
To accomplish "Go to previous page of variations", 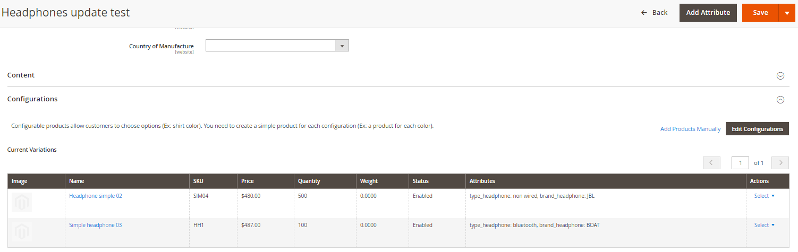I will pos(711,163).
